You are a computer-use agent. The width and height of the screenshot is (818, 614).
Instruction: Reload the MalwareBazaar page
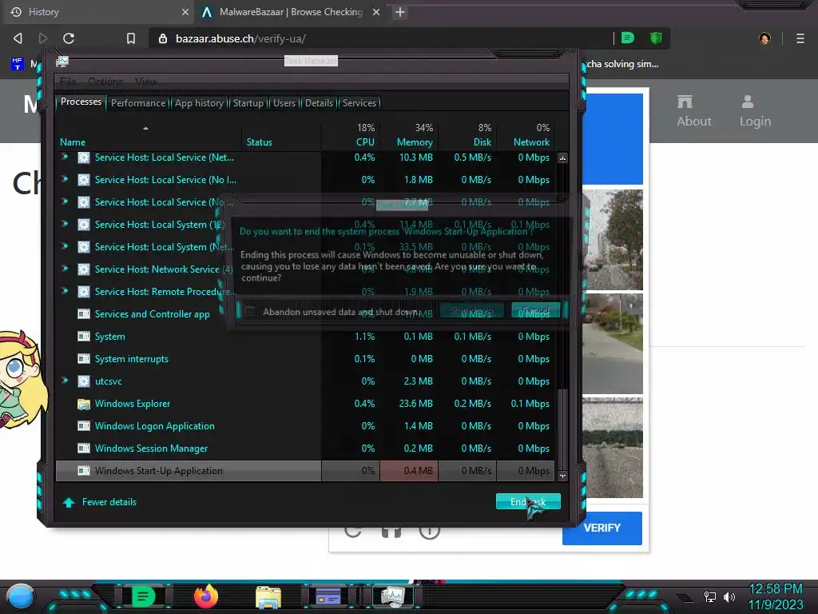[x=69, y=38]
